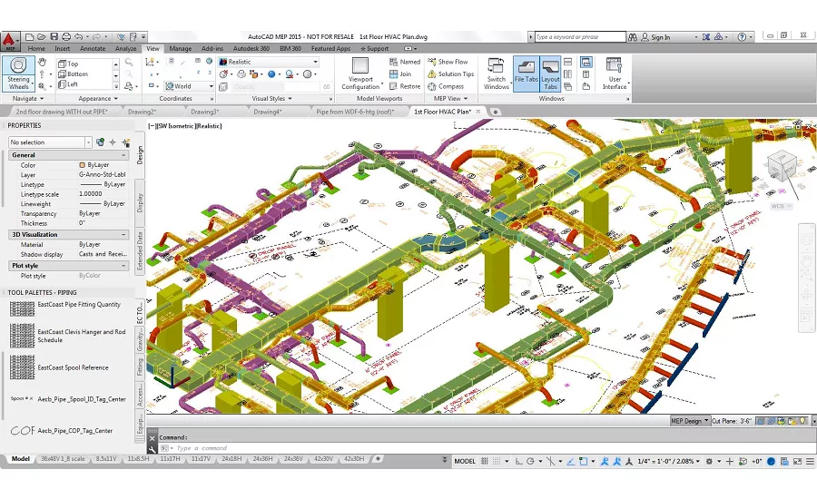This screenshot has width=817, height=499.
Task: Expand the MEP View panel arrow
Action: (466, 99)
